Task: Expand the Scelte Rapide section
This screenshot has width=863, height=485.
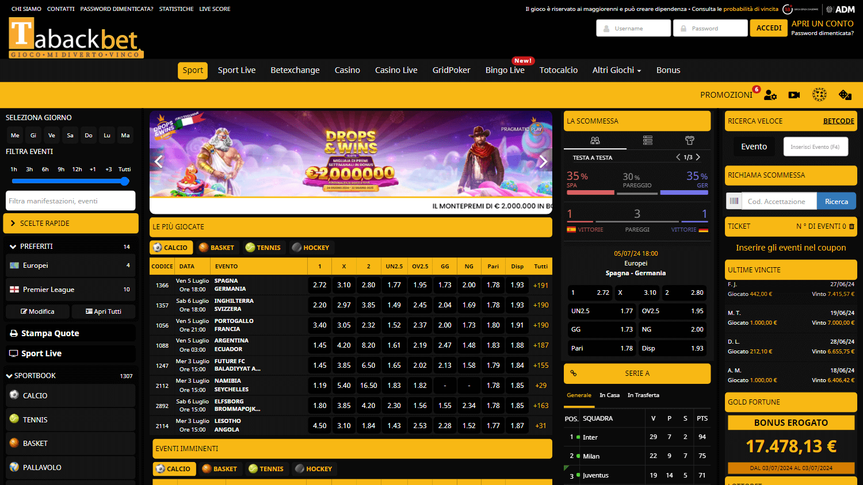Action: [x=71, y=224]
